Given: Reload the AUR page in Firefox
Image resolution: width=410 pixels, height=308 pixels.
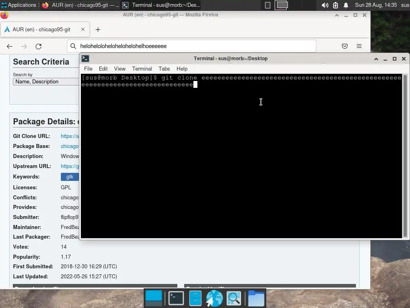Looking at the screenshot, I should coord(38,47).
